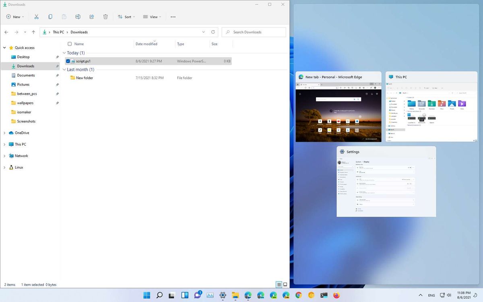Click the See more ellipsis menu

pyautogui.click(x=173, y=17)
